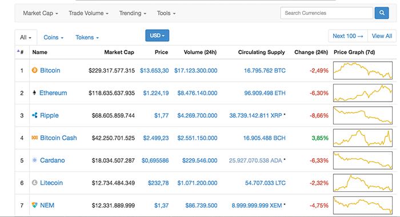Click Litecoin's 7d price graph

pyautogui.click(x=363, y=183)
